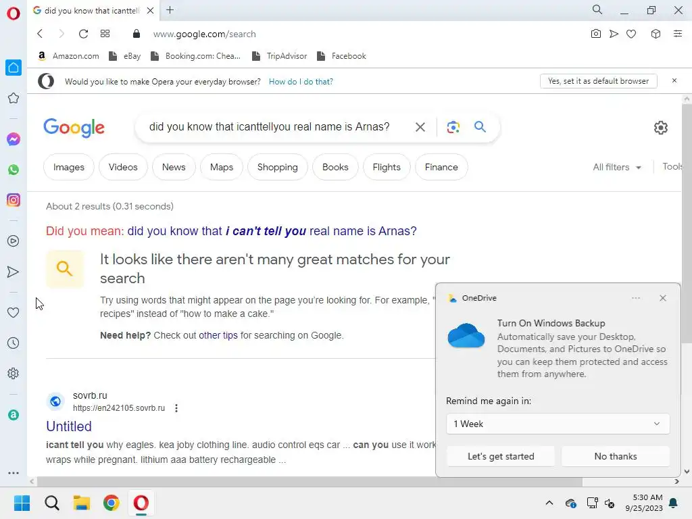This screenshot has width=692, height=519.
Task: Open WhatsApp in the sidebar
Action: coord(14,170)
